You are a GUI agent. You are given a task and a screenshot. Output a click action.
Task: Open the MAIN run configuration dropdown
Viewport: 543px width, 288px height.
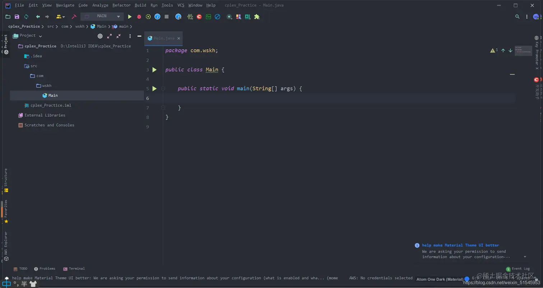click(x=102, y=16)
